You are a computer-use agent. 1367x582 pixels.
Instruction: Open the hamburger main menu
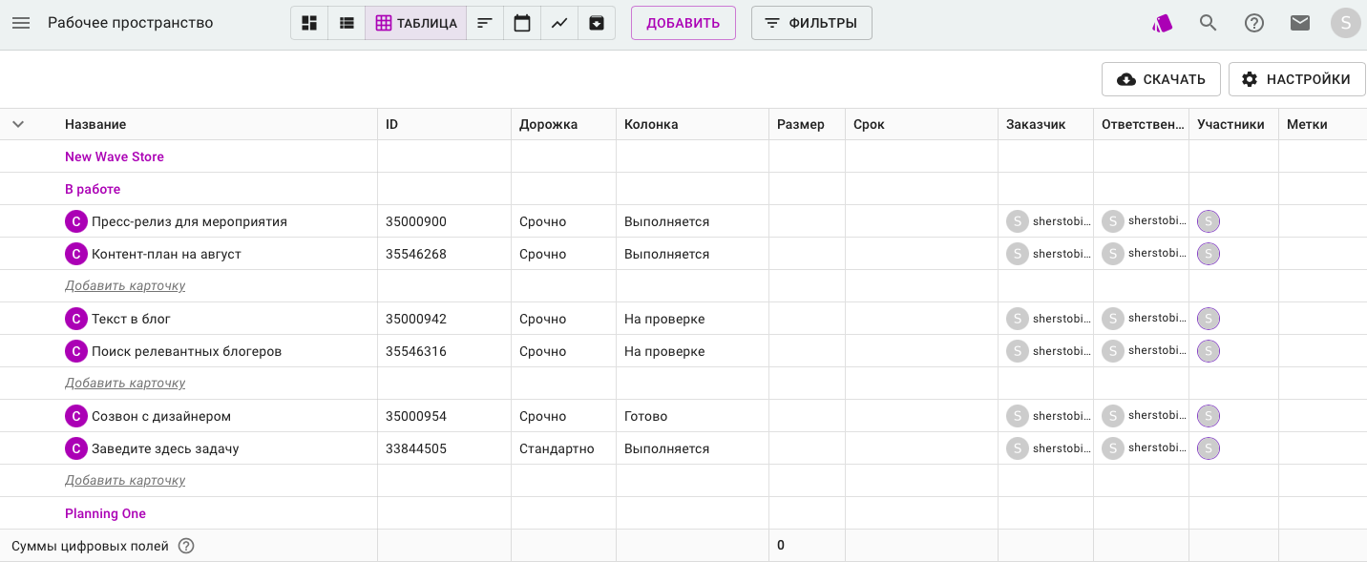click(21, 23)
